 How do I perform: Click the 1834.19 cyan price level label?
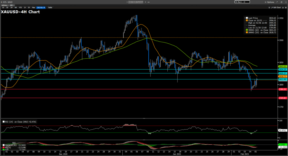pyautogui.click(x=282, y=70)
